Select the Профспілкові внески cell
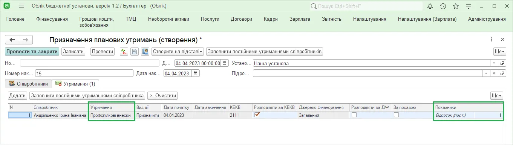The image size is (513, 150). point(112,115)
